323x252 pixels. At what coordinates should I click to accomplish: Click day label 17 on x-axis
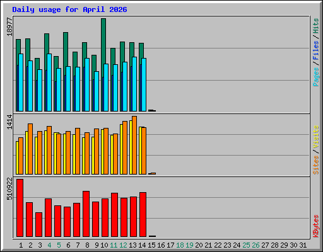pyautogui.click(x=170, y=245)
